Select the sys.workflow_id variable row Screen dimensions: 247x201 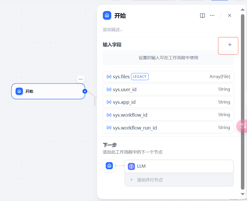coord(168,115)
